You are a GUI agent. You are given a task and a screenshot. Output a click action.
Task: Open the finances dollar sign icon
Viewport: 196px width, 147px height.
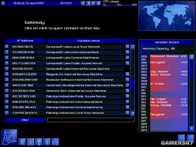(x=47, y=142)
